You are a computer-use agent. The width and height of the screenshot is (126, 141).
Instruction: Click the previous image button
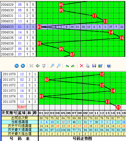[x=16, y=66]
